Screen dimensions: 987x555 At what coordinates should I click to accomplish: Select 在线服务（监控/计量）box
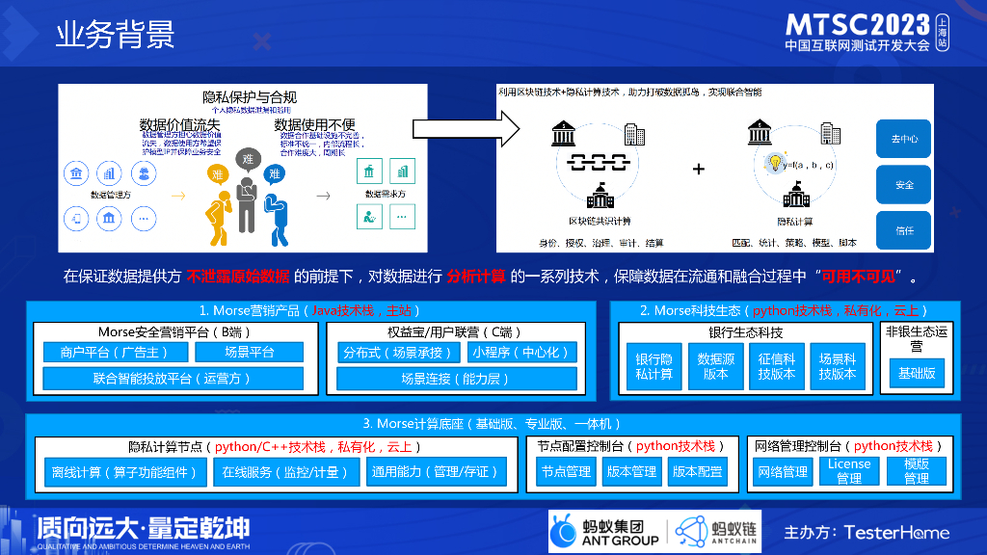tap(286, 472)
